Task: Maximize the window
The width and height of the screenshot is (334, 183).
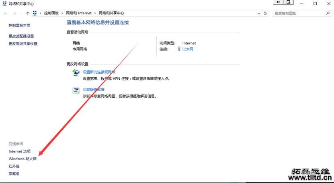Action: pos(315,4)
